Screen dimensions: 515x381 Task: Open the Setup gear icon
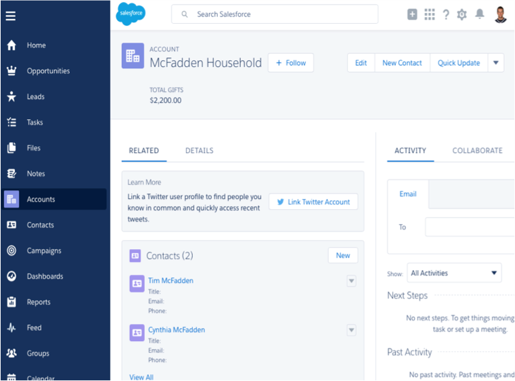pyautogui.click(x=462, y=14)
